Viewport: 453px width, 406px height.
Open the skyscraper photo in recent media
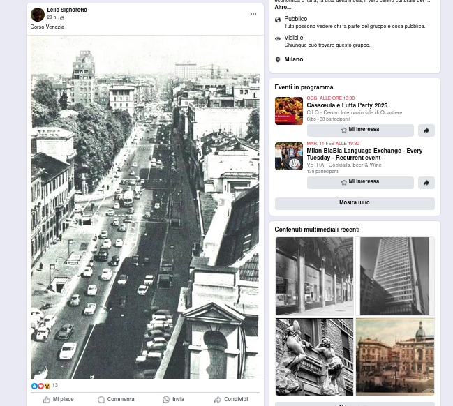click(x=395, y=276)
